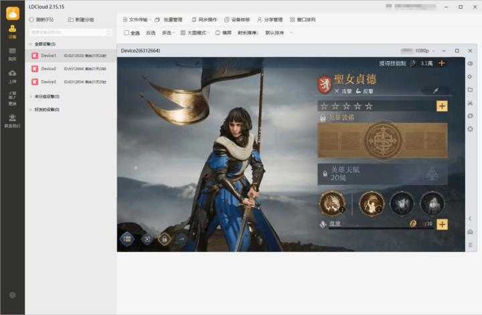Check the 全选 select-all checkbox

pyautogui.click(x=127, y=33)
